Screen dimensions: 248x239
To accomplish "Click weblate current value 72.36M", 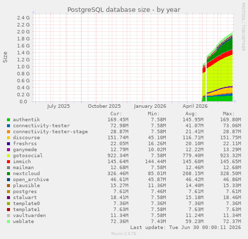I will click(119, 222).
